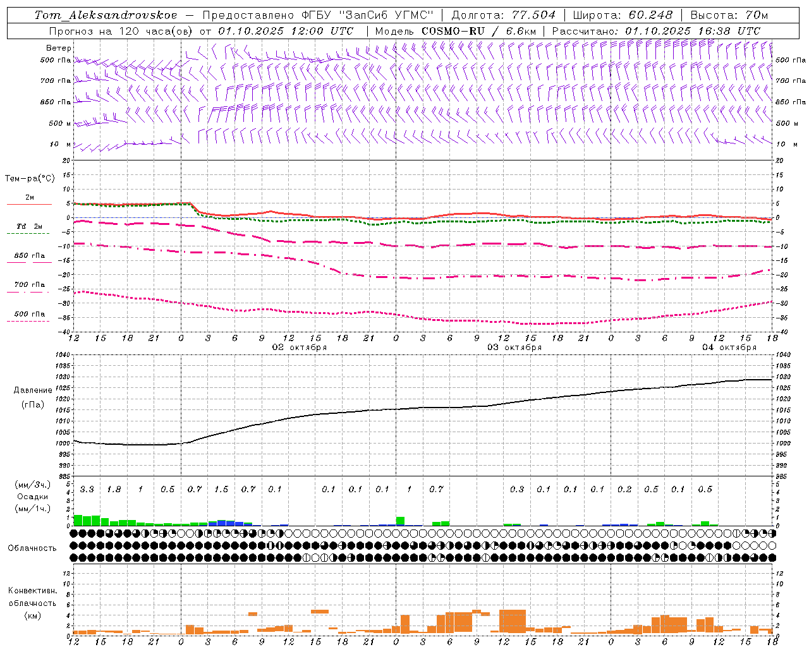Click the station name Tom_Aleksandrovskoe
The width and height of the screenshot is (809, 647).
106,15
